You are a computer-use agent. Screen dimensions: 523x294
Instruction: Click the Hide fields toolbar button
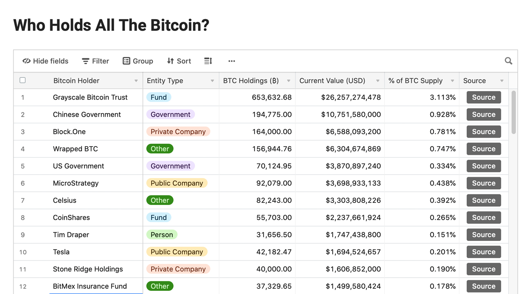point(45,61)
